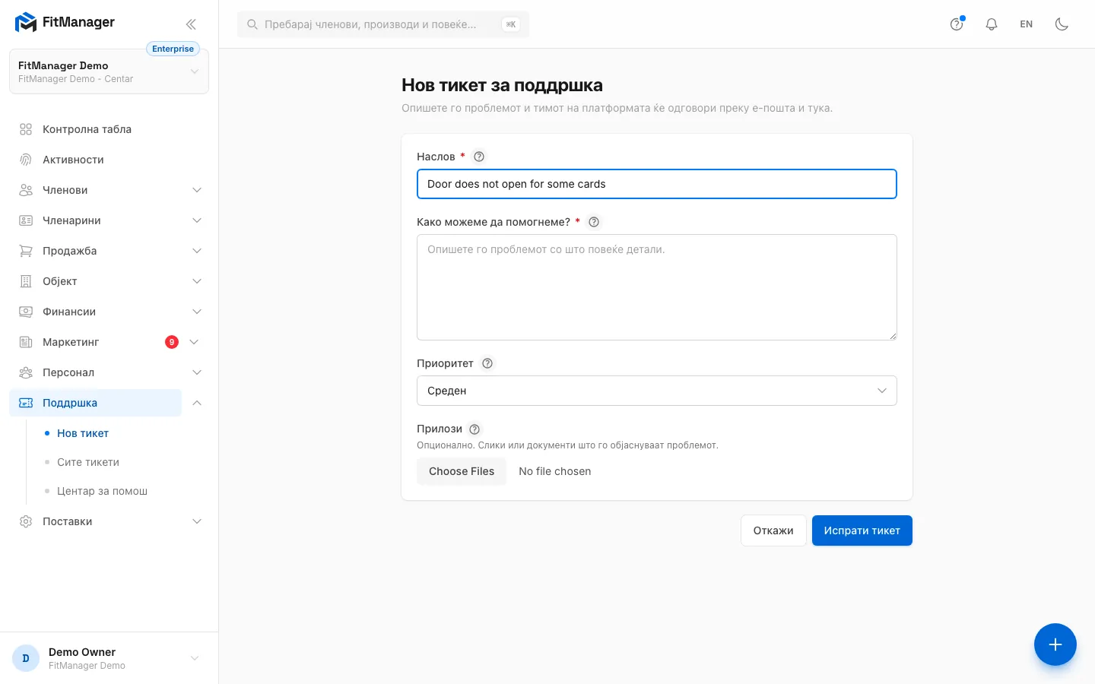The height and width of the screenshot is (684, 1095).
Task: Click the Испрати тикет button
Action: [862, 530]
